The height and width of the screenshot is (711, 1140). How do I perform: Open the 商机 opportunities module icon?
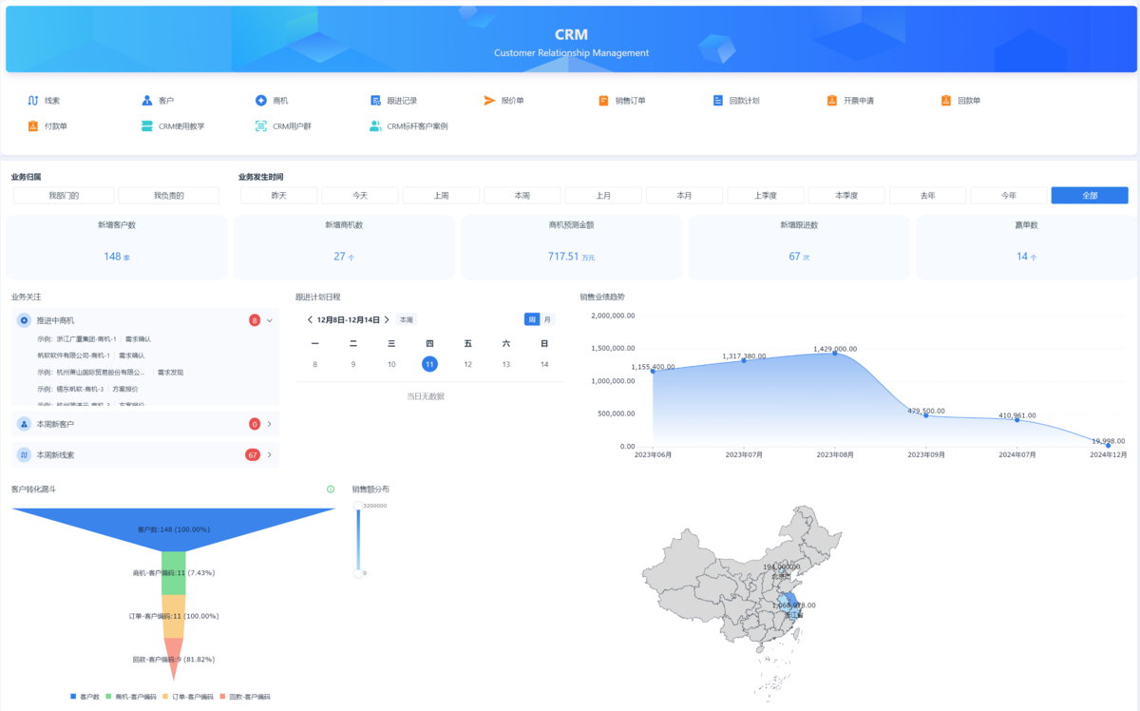261,100
